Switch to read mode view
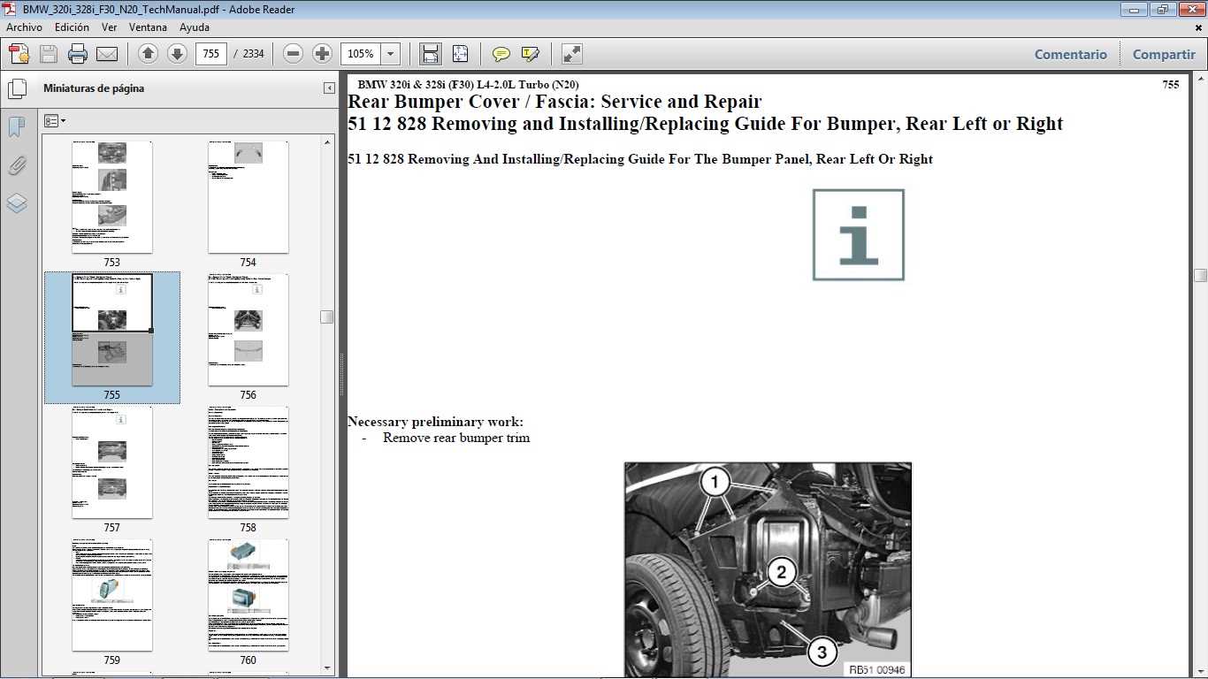This screenshot has height=679, width=1208. pos(572,54)
